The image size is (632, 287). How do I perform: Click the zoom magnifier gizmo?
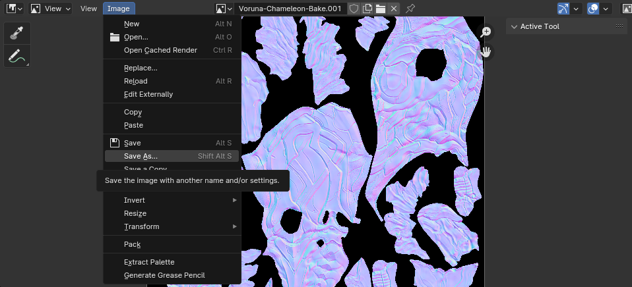pos(486,32)
